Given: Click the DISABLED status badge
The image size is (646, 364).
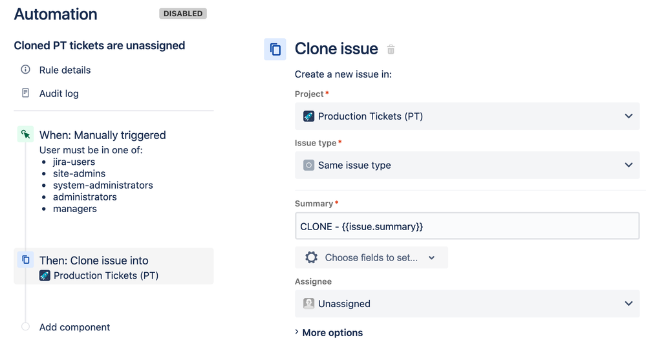Looking at the screenshot, I should coord(183,14).
